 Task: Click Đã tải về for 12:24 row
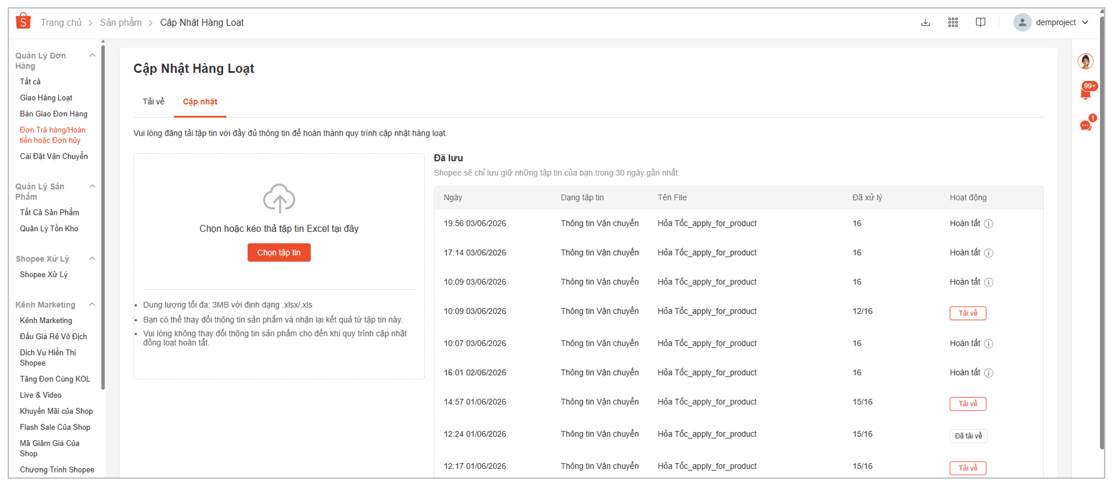[968, 436]
